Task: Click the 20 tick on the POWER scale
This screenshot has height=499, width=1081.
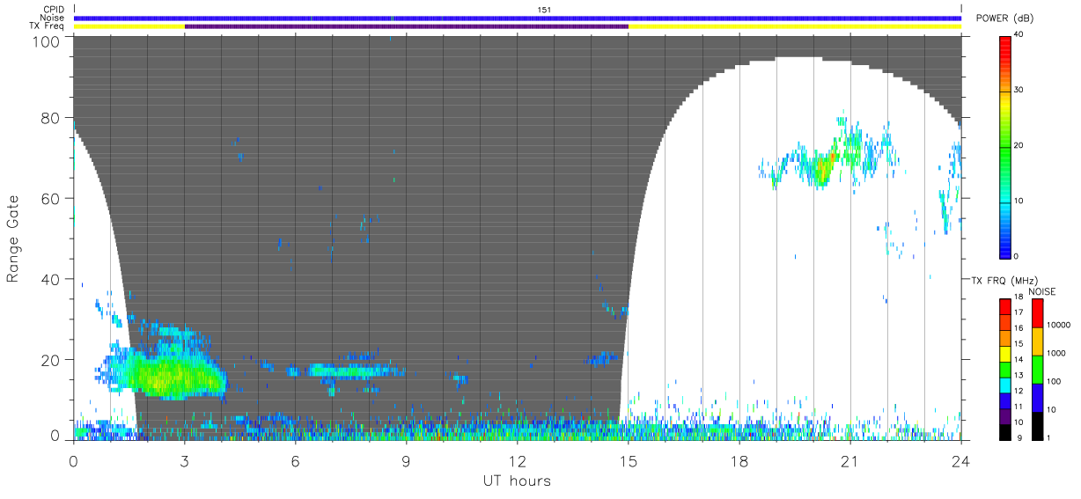Action: pos(1019,146)
